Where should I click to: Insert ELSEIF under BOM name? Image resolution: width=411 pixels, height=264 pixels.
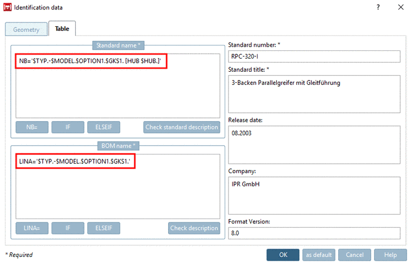[x=103, y=228]
